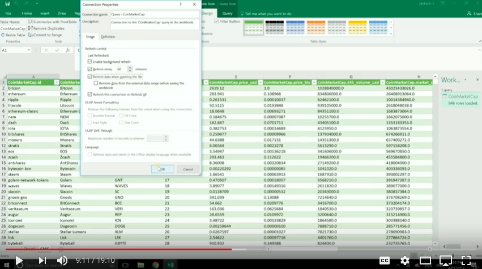The height and width of the screenshot is (269, 482).
Task: Click help question mark in dialog
Action: click(x=181, y=5)
